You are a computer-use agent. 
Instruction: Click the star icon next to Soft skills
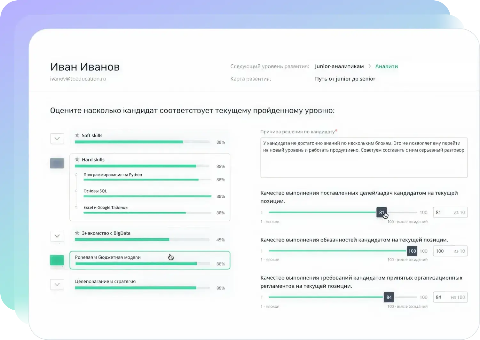click(77, 135)
